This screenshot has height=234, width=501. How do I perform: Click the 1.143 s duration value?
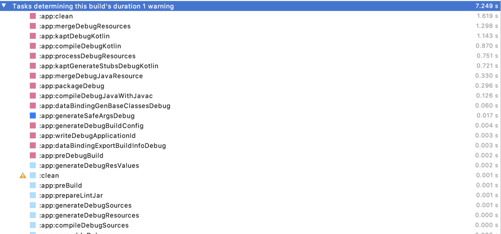tap(487, 36)
